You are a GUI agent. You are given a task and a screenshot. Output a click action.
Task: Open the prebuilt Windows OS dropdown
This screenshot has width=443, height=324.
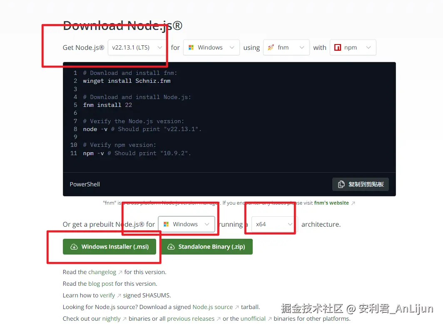187,224
